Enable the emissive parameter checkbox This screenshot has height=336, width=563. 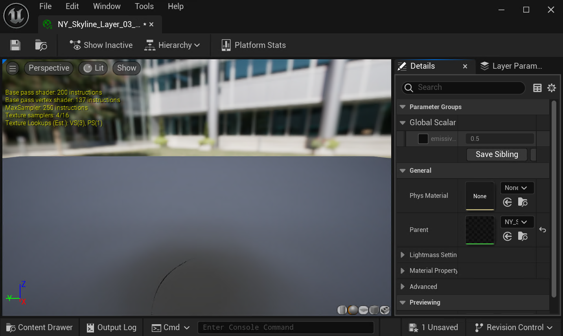(x=423, y=139)
